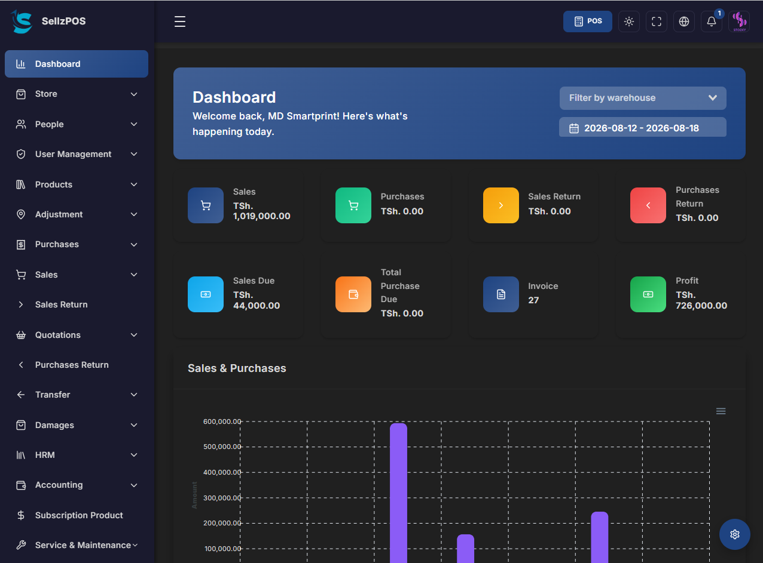Click the Adjustment location pin icon
The width and height of the screenshot is (763, 563).
(x=21, y=214)
